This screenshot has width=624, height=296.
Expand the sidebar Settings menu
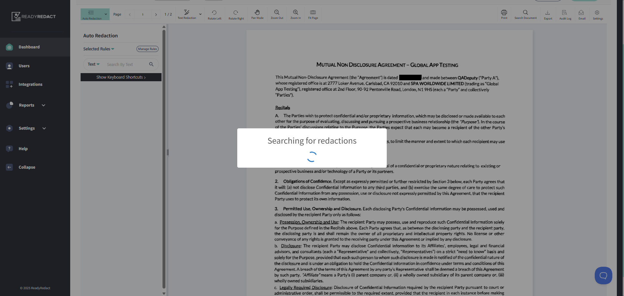35,128
